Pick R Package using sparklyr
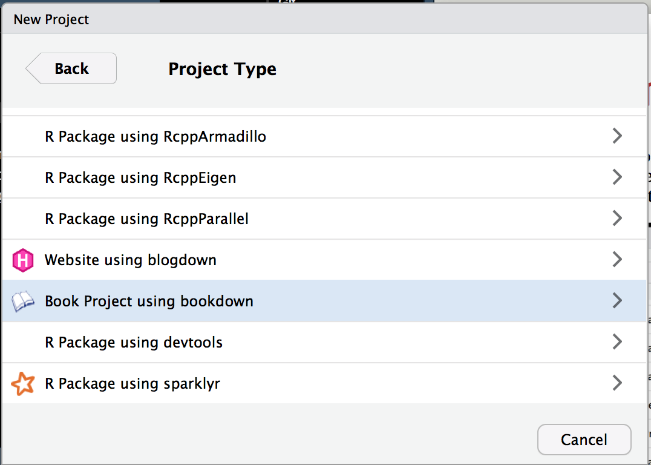651x465 pixels. click(x=324, y=383)
